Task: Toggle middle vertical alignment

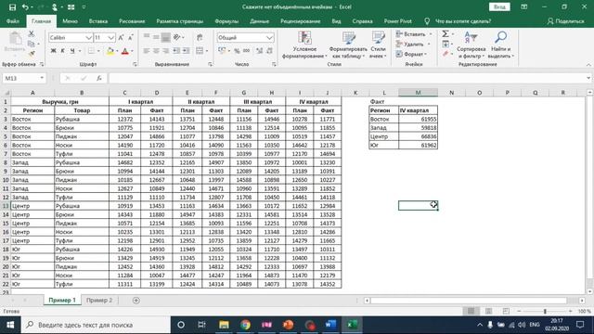Action: (x=156, y=37)
